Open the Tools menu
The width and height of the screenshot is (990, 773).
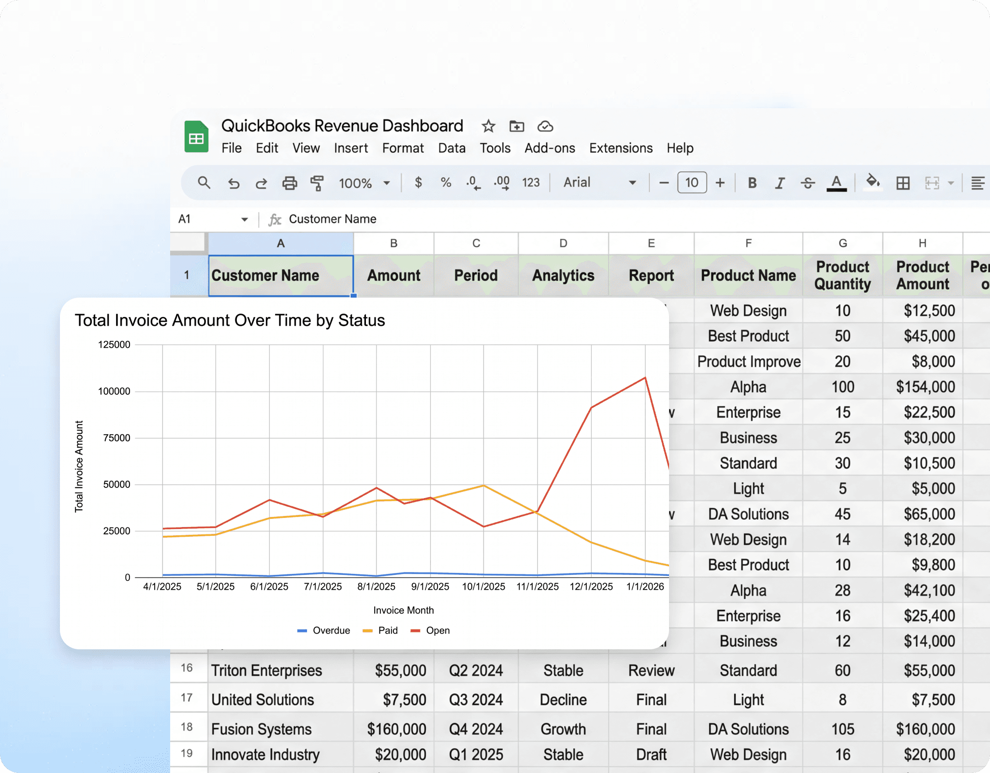(x=495, y=148)
